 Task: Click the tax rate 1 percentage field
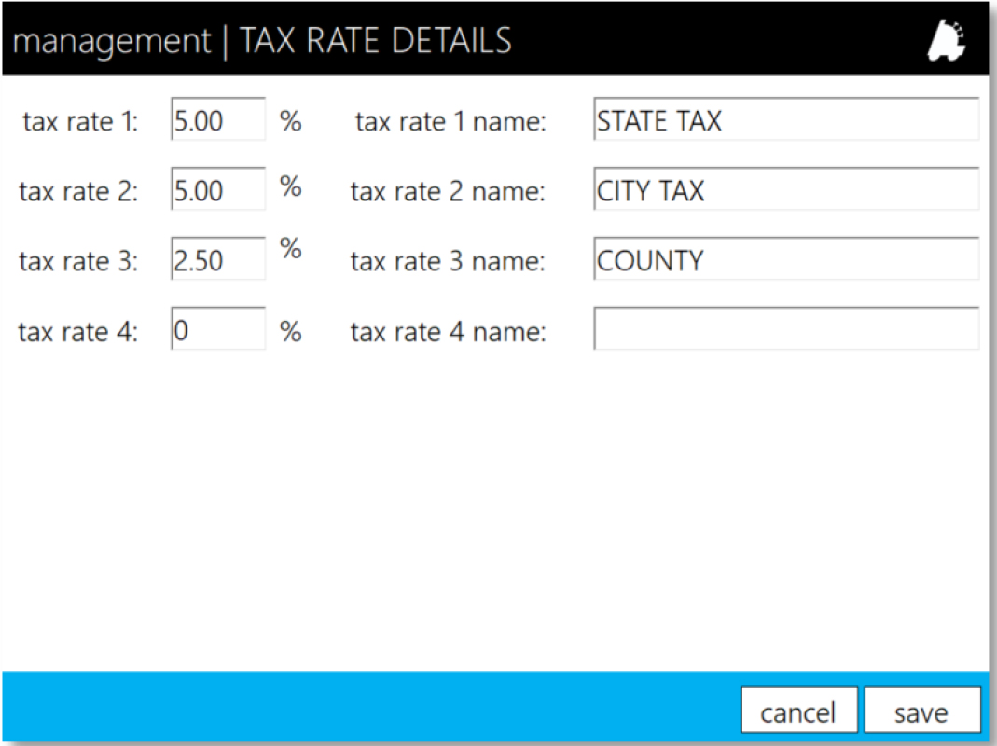tap(218, 119)
